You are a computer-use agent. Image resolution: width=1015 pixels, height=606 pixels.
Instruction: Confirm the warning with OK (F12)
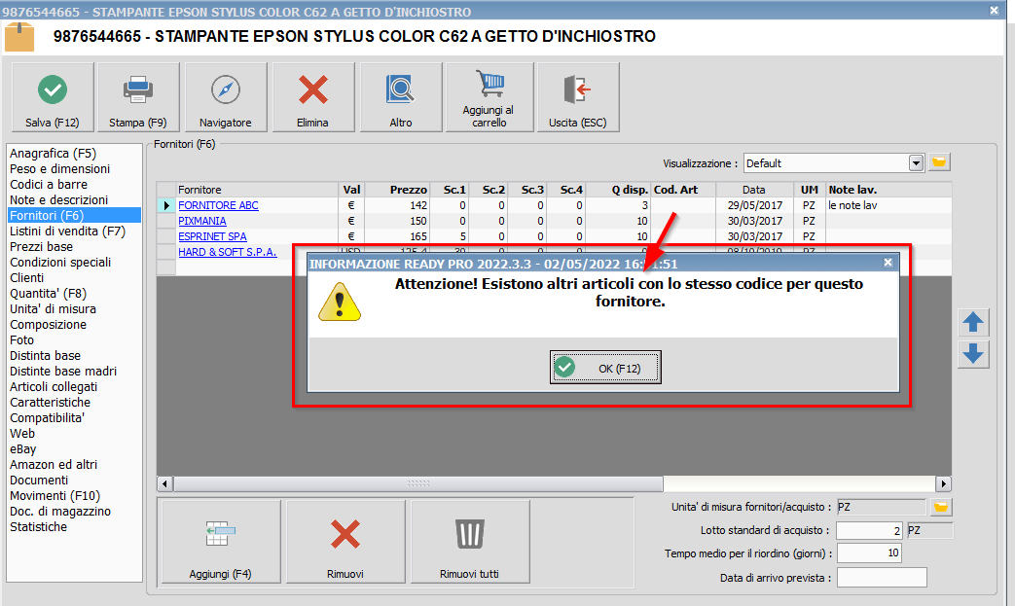[605, 368]
